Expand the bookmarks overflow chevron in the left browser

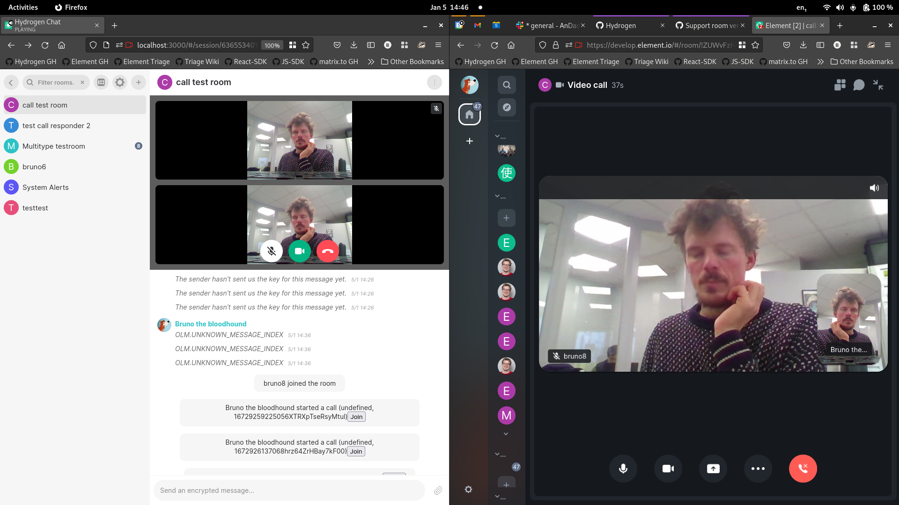pos(371,62)
